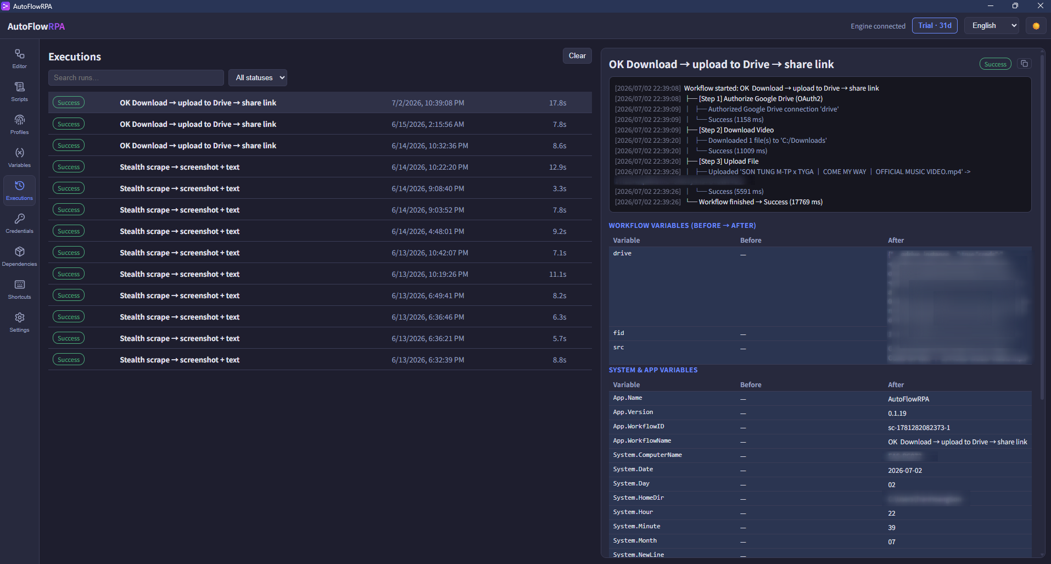This screenshot has width=1051, height=564.
Task: Click the AutoFlowRPA logo in the header
Action: point(36,26)
